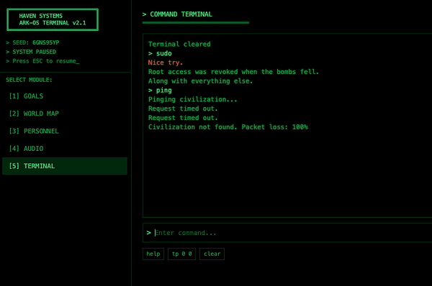Focus the Enter command input field
The image size is (432, 286).
coord(287,233)
